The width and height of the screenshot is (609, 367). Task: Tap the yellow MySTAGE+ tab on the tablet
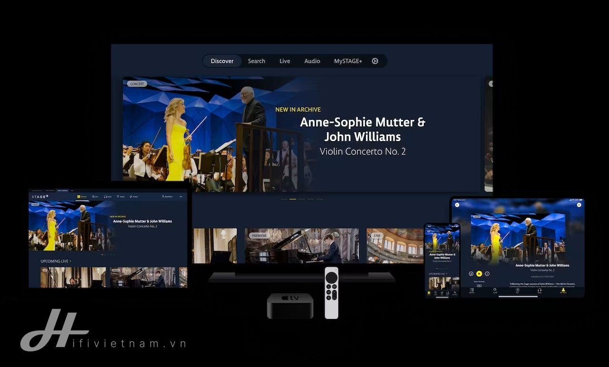point(563,290)
